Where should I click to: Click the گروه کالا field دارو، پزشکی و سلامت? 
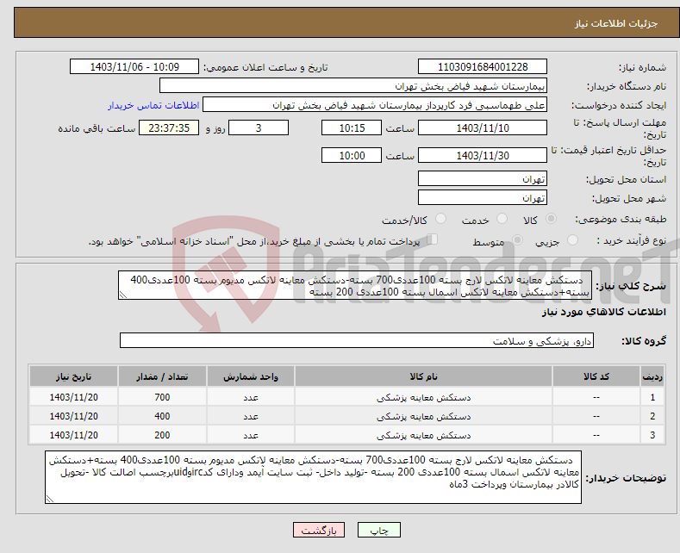(x=357, y=340)
